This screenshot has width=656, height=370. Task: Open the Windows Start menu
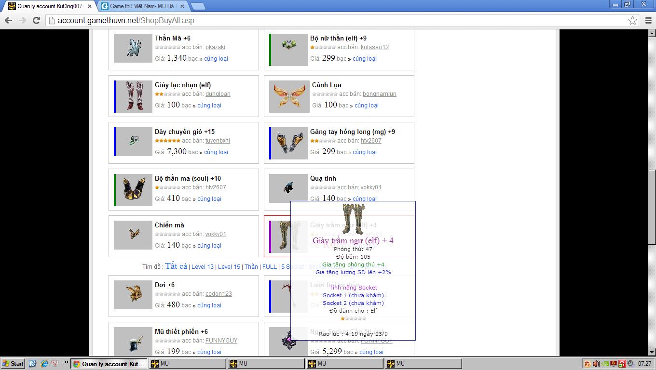click(13, 364)
